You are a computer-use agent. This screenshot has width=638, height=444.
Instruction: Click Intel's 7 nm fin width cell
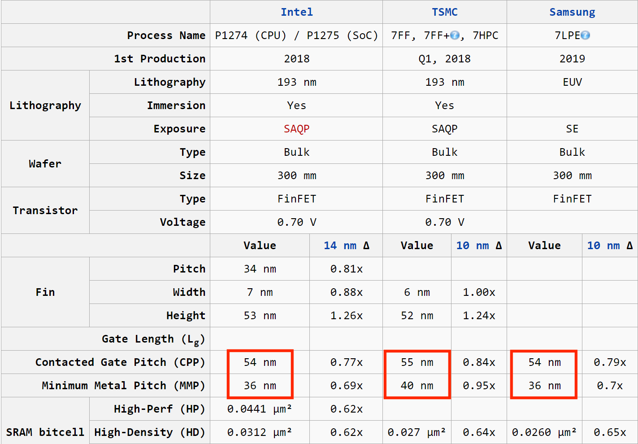pyautogui.click(x=260, y=292)
